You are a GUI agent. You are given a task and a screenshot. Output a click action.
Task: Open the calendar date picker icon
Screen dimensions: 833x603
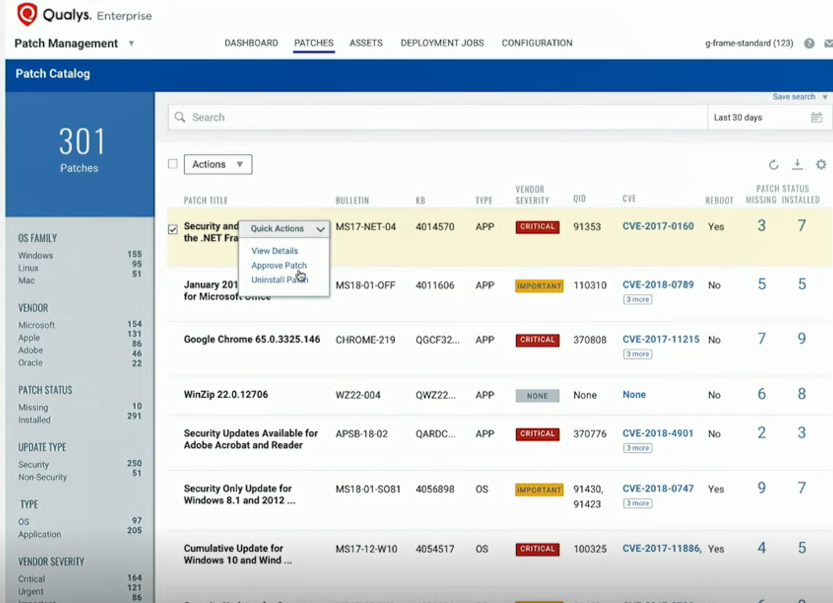pyautogui.click(x=816, y=118)
